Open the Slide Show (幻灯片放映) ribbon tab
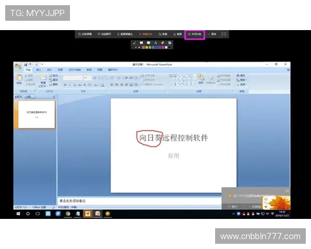 (x=75, y=70)
